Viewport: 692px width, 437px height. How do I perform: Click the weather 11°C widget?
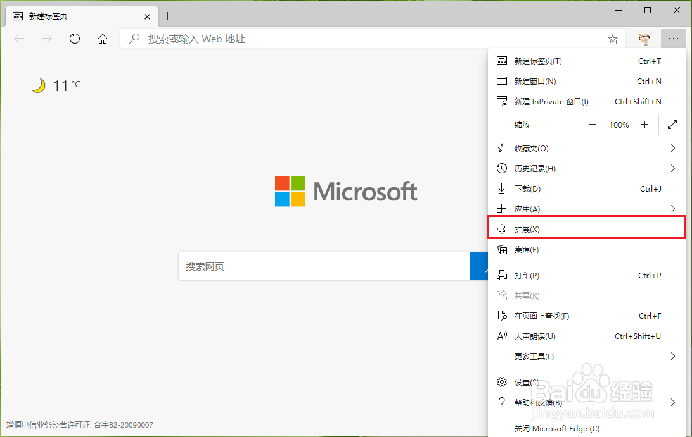click(x=56, y=85)
